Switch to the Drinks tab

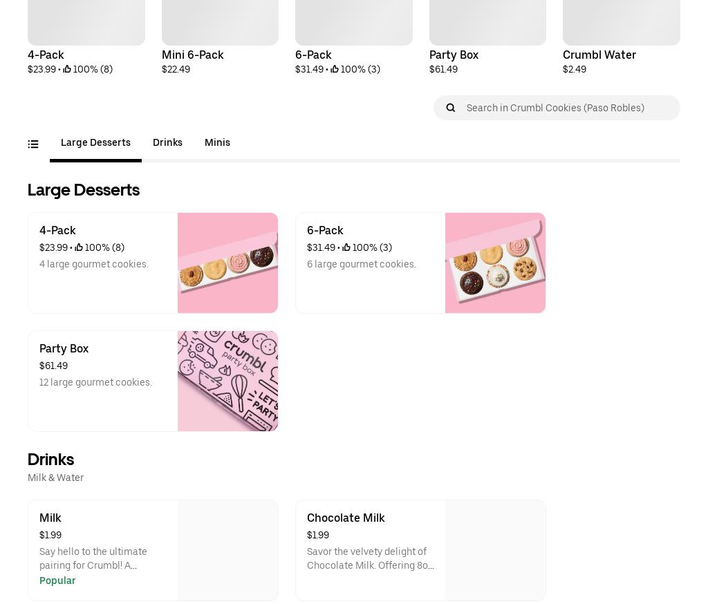click(167, 143)
